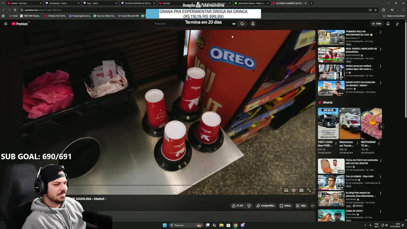The width and height of the screenshot is (407, 229).
Task: Click the magnifier search button
Action: (242, 24)
